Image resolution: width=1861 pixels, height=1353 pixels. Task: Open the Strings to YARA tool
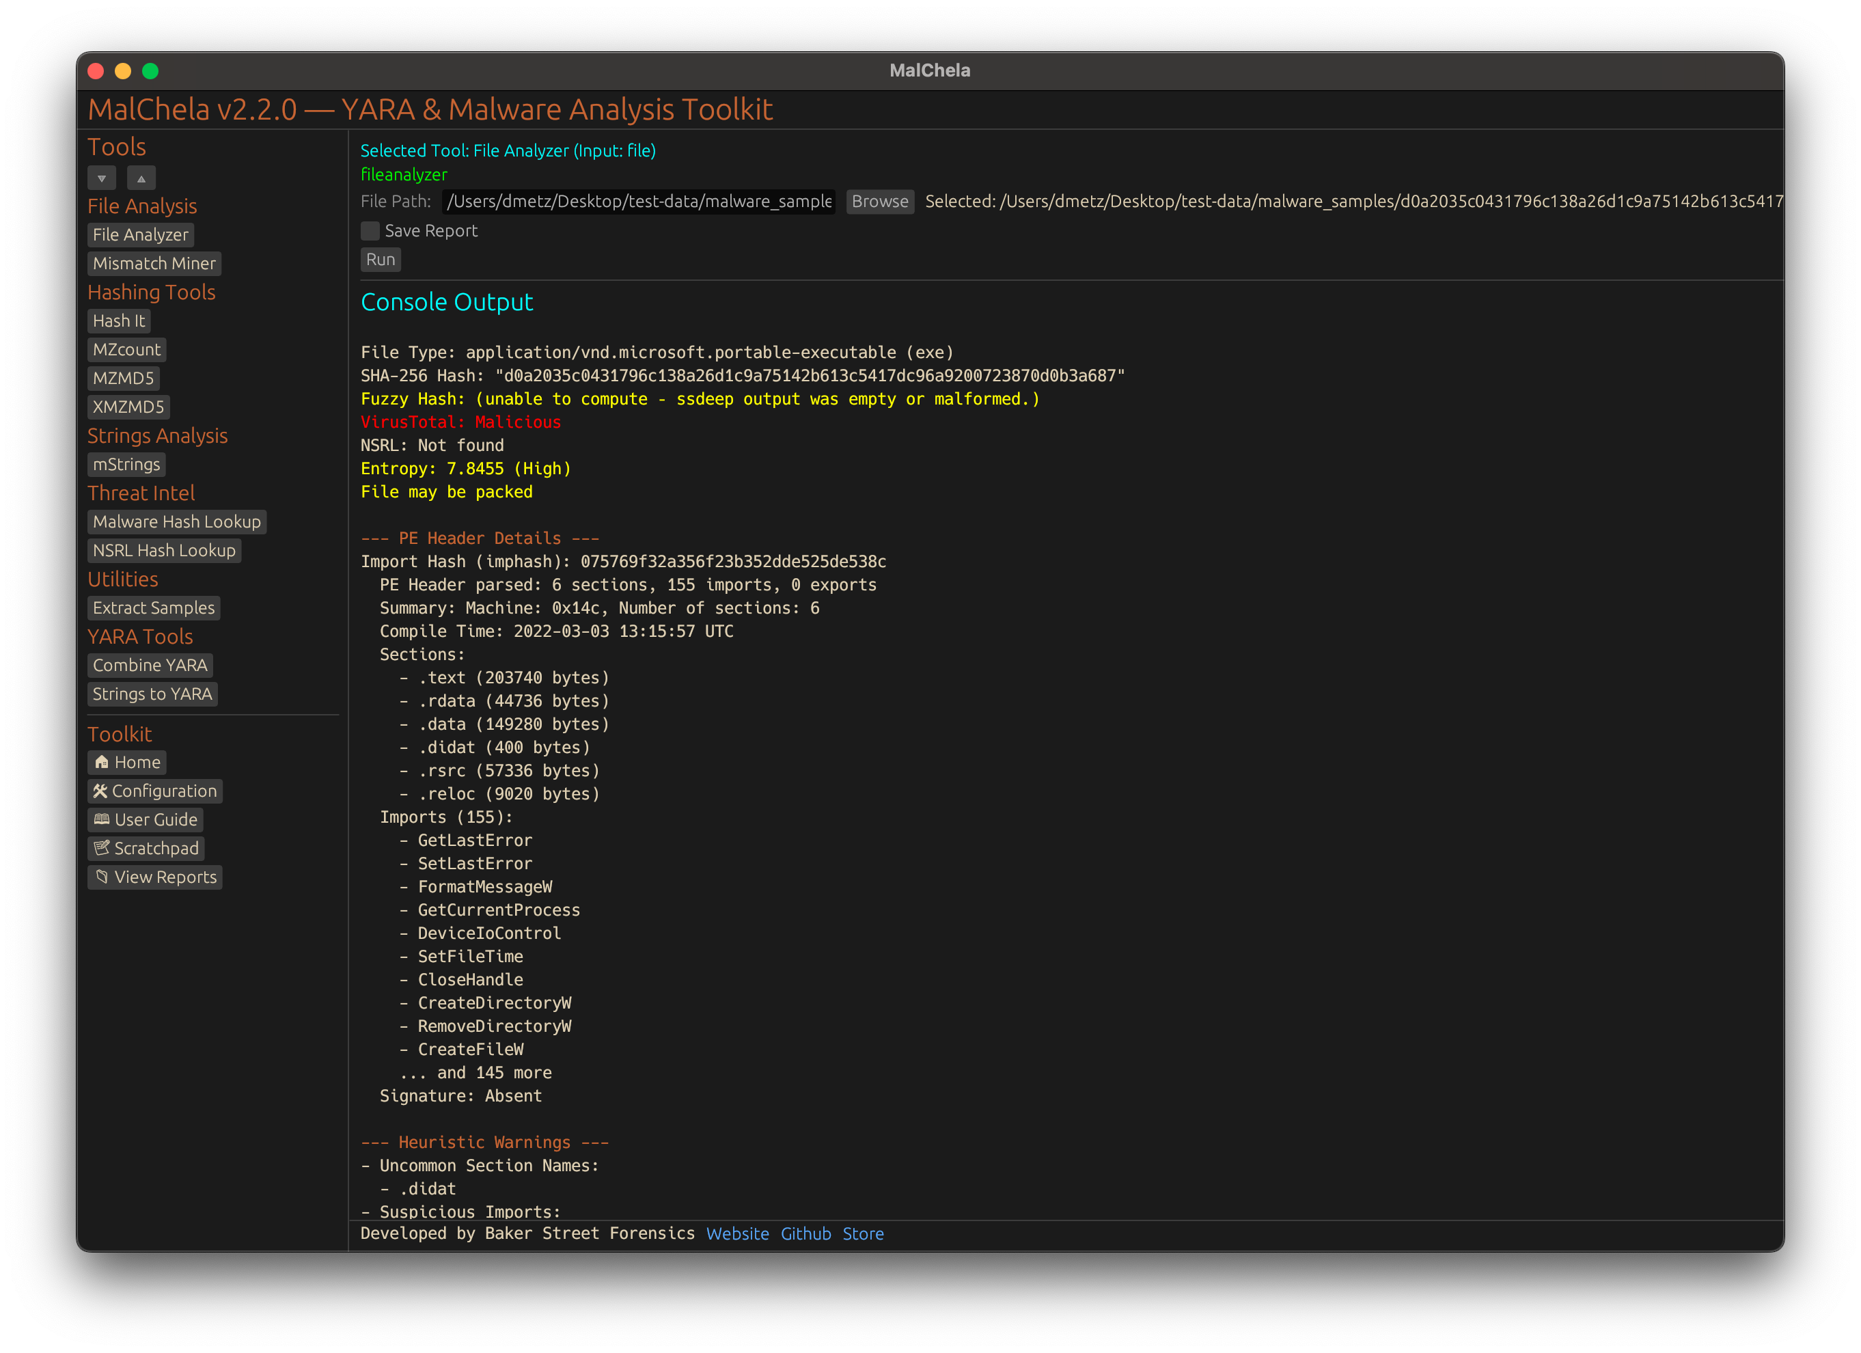[x=152, y=694]
